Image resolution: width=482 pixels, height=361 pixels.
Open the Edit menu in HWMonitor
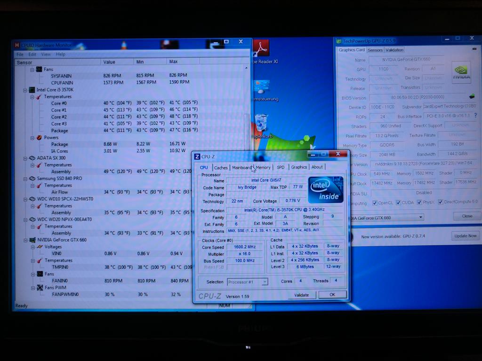[32, 55]
